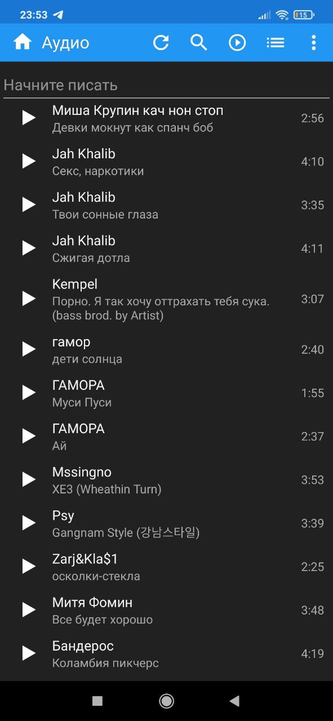
Task: Play the Kempel track
Action: 29,299
